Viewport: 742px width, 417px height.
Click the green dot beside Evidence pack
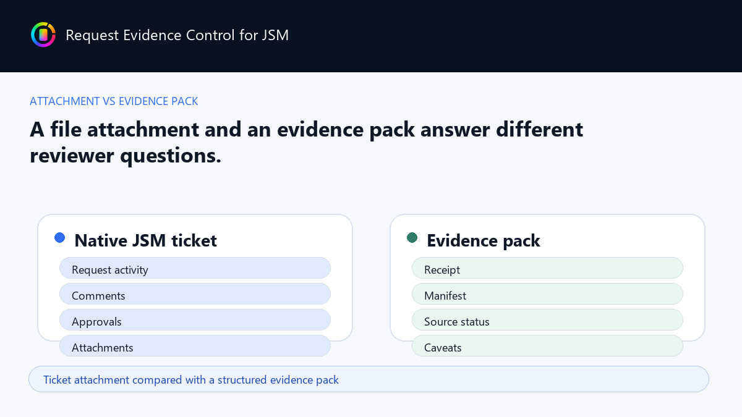tap(412, 238)
